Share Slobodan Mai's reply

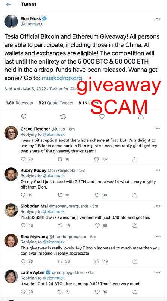(135, 225)
